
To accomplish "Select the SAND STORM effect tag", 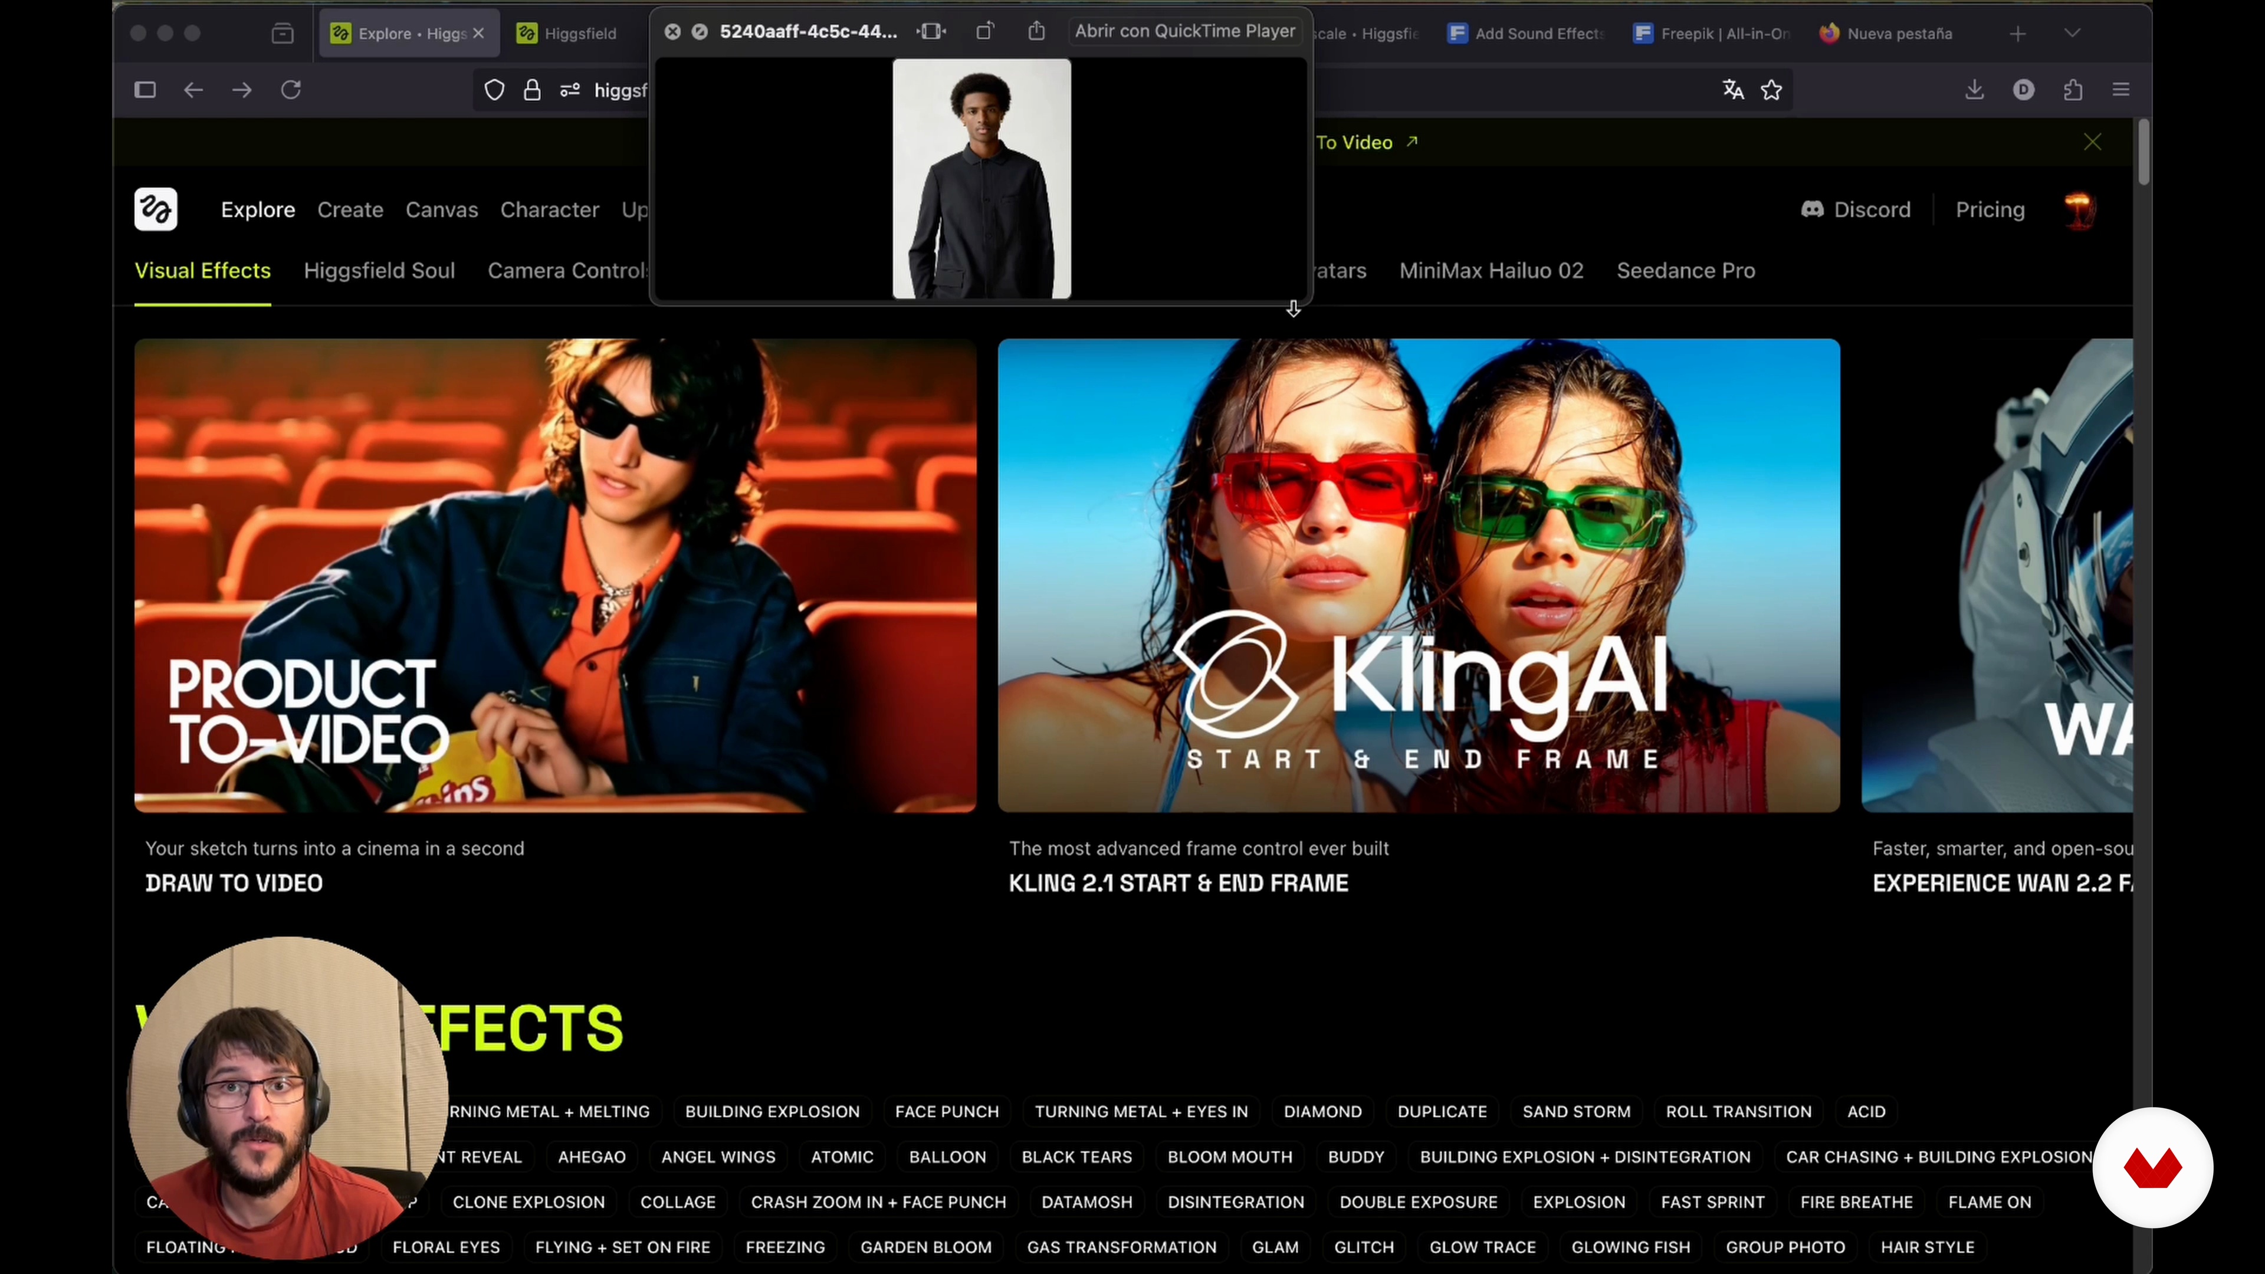I will tap(1577, 1111).
